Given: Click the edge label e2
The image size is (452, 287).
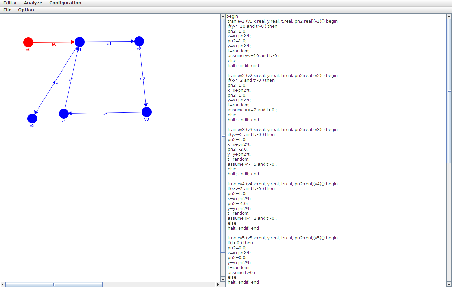Looking at the screenshot, I should coord(143,79).
